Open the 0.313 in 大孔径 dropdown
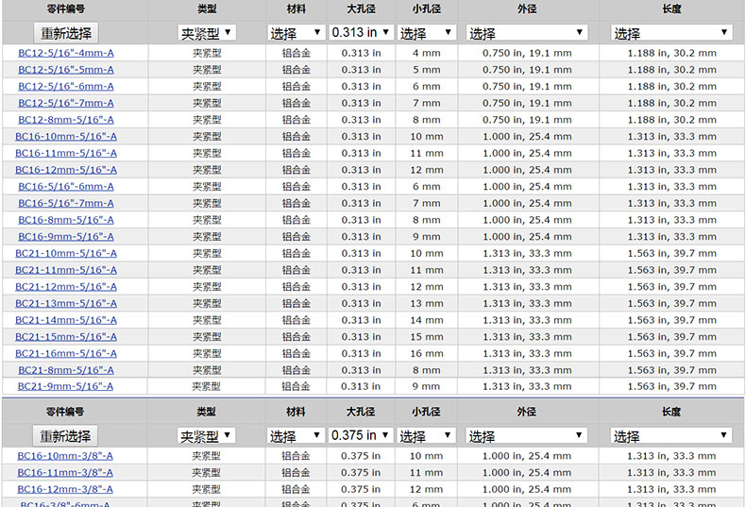 click(362, 32)
